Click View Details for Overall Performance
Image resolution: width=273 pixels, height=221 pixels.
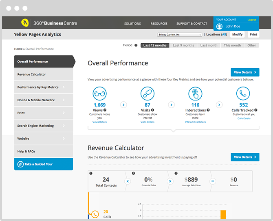click(x=245, y=72)
